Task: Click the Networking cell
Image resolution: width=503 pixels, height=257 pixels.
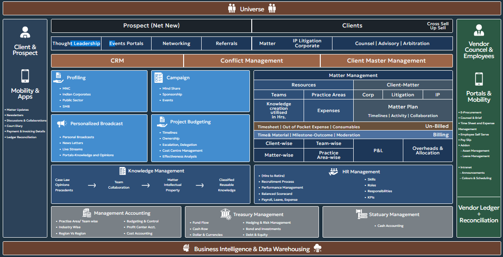Action: pyautogui.click(x=176, y=44)
